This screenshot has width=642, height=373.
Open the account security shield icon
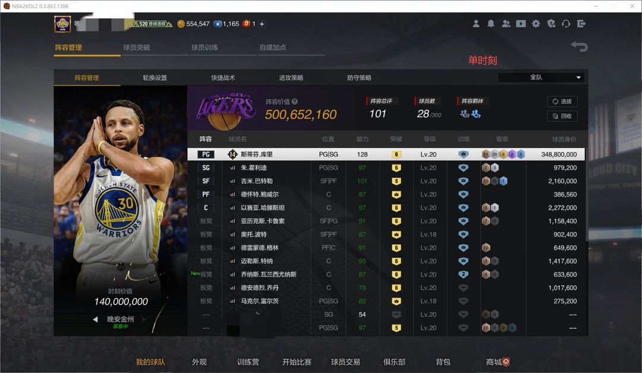[551, 24]
